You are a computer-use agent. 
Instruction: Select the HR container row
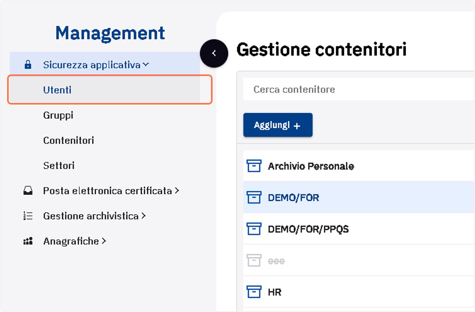[x=359, y=292]
